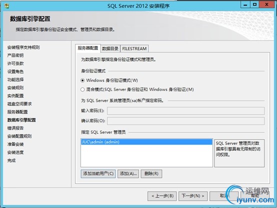Image resolution: width=277 pixels, height=208 pixels.
Task: Click 删除(R) button
Action: (x=151, y=173)
